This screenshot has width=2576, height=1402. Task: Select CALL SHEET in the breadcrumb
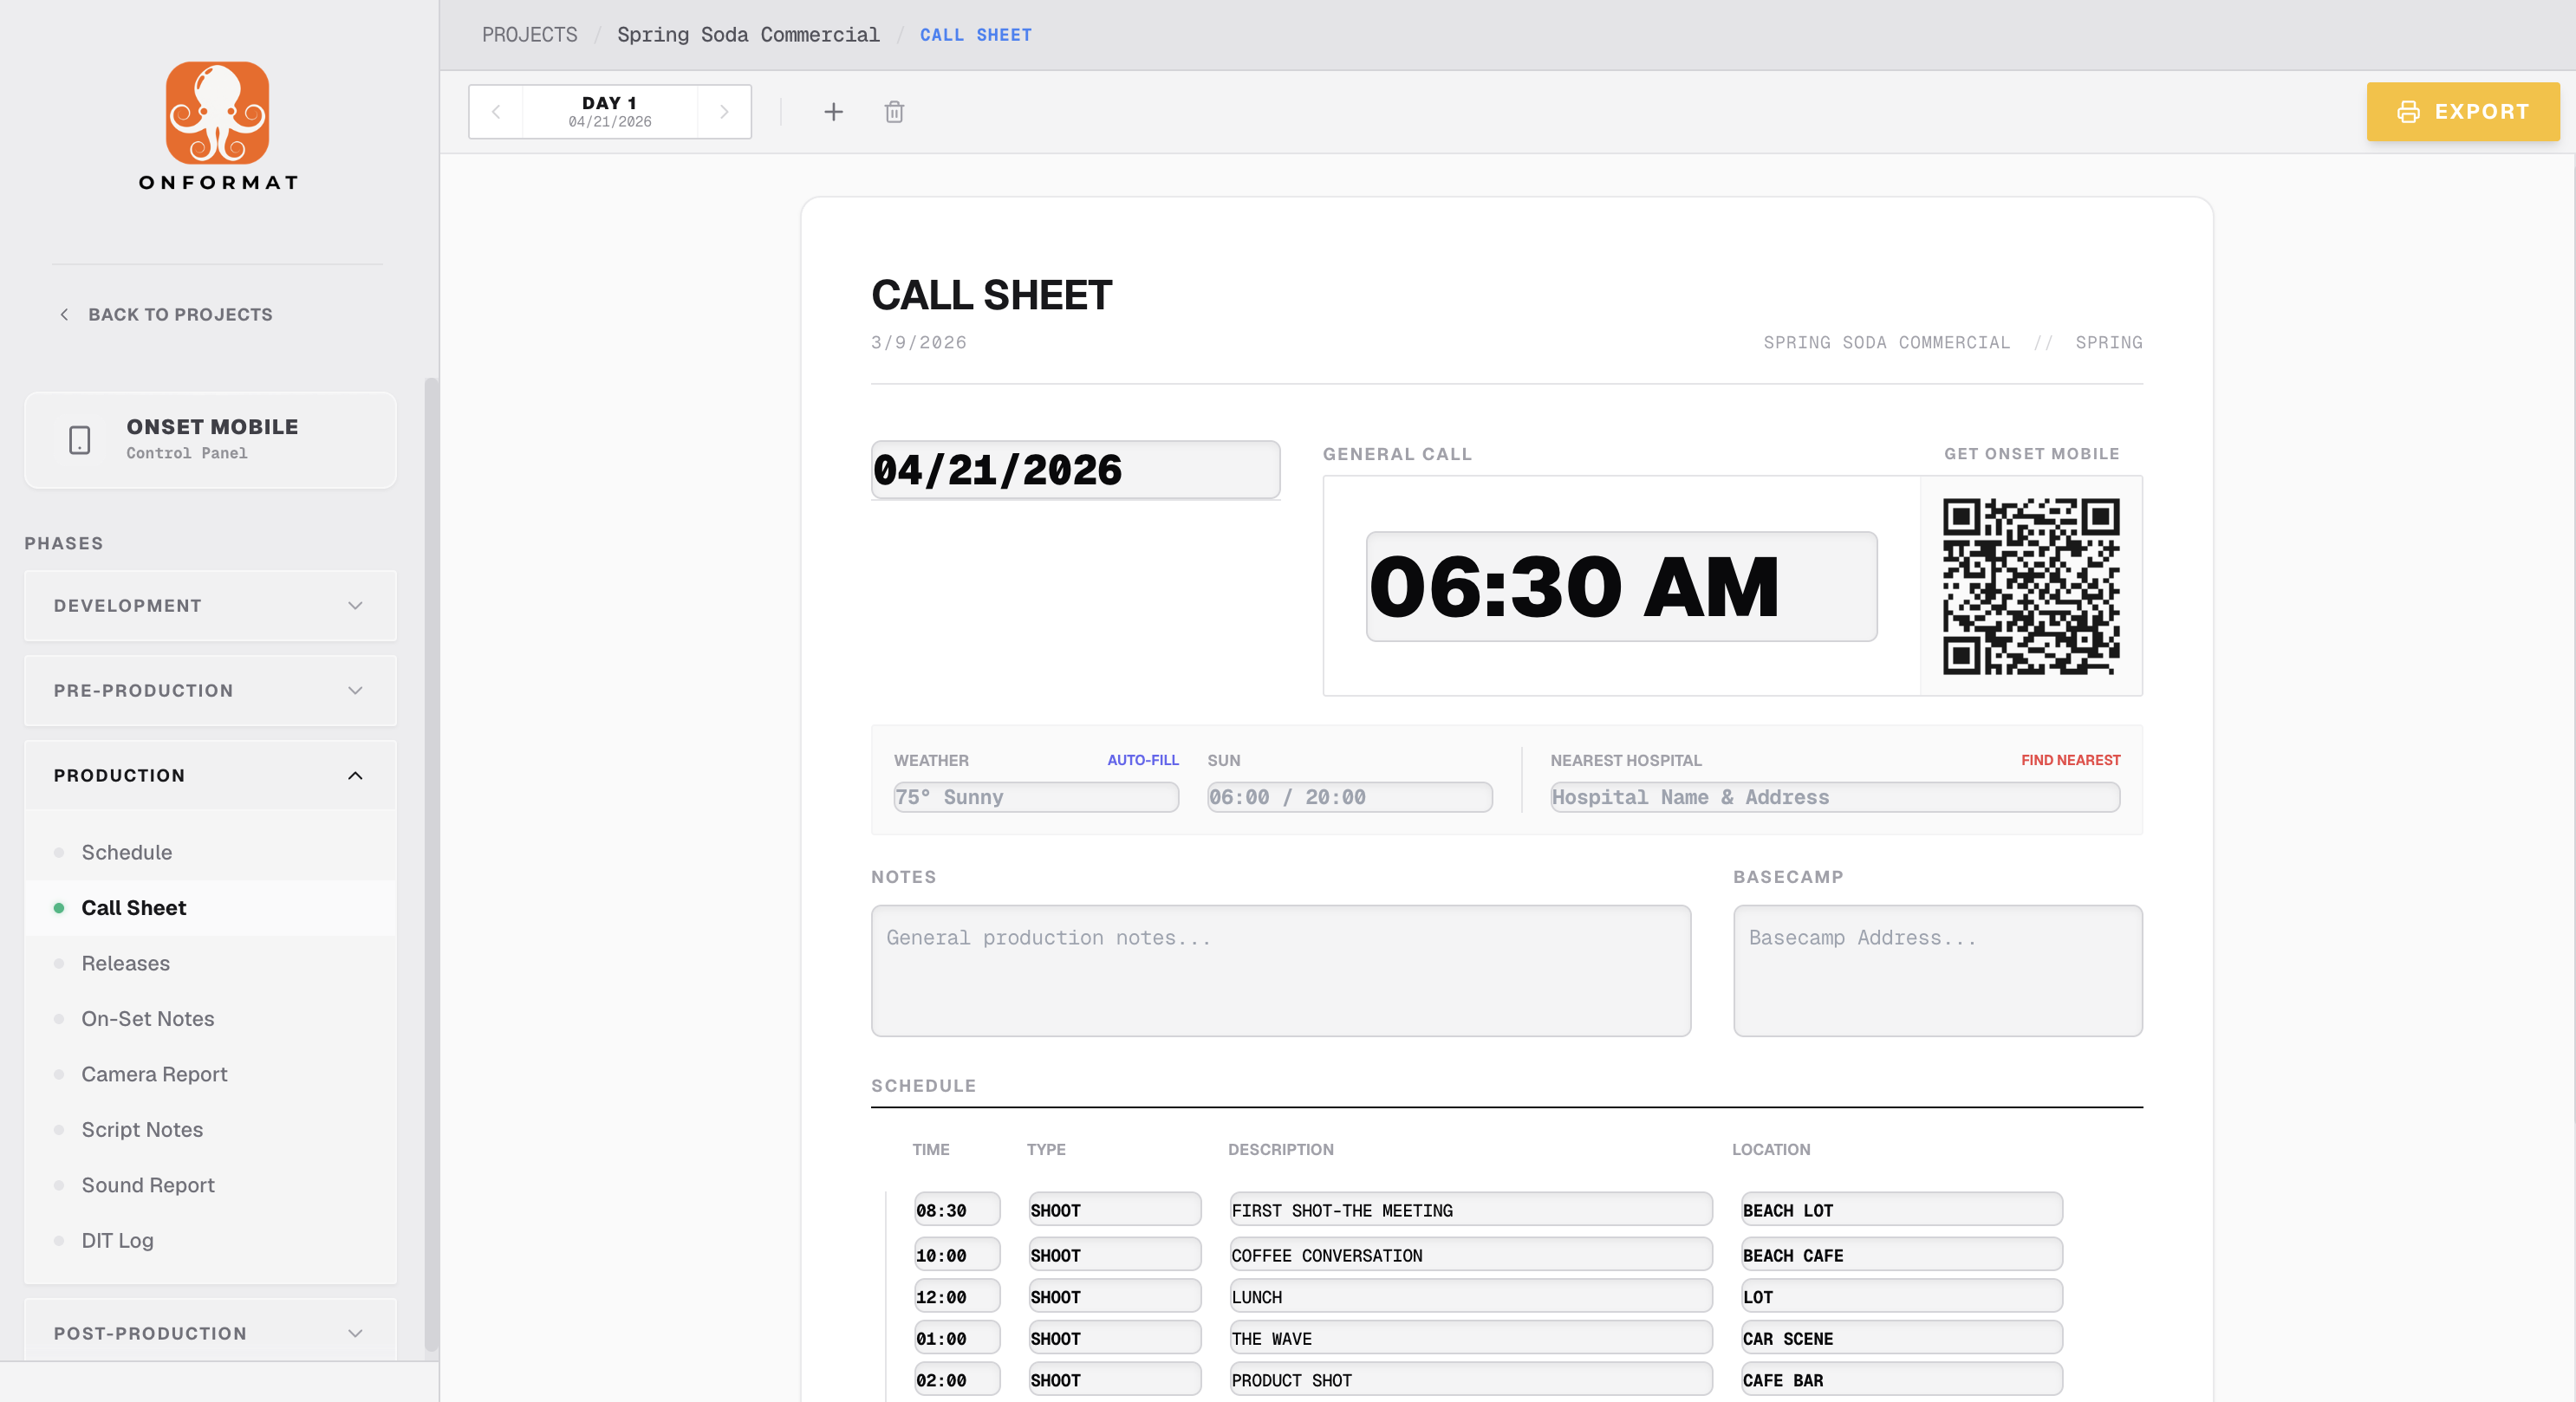point(975,34)
